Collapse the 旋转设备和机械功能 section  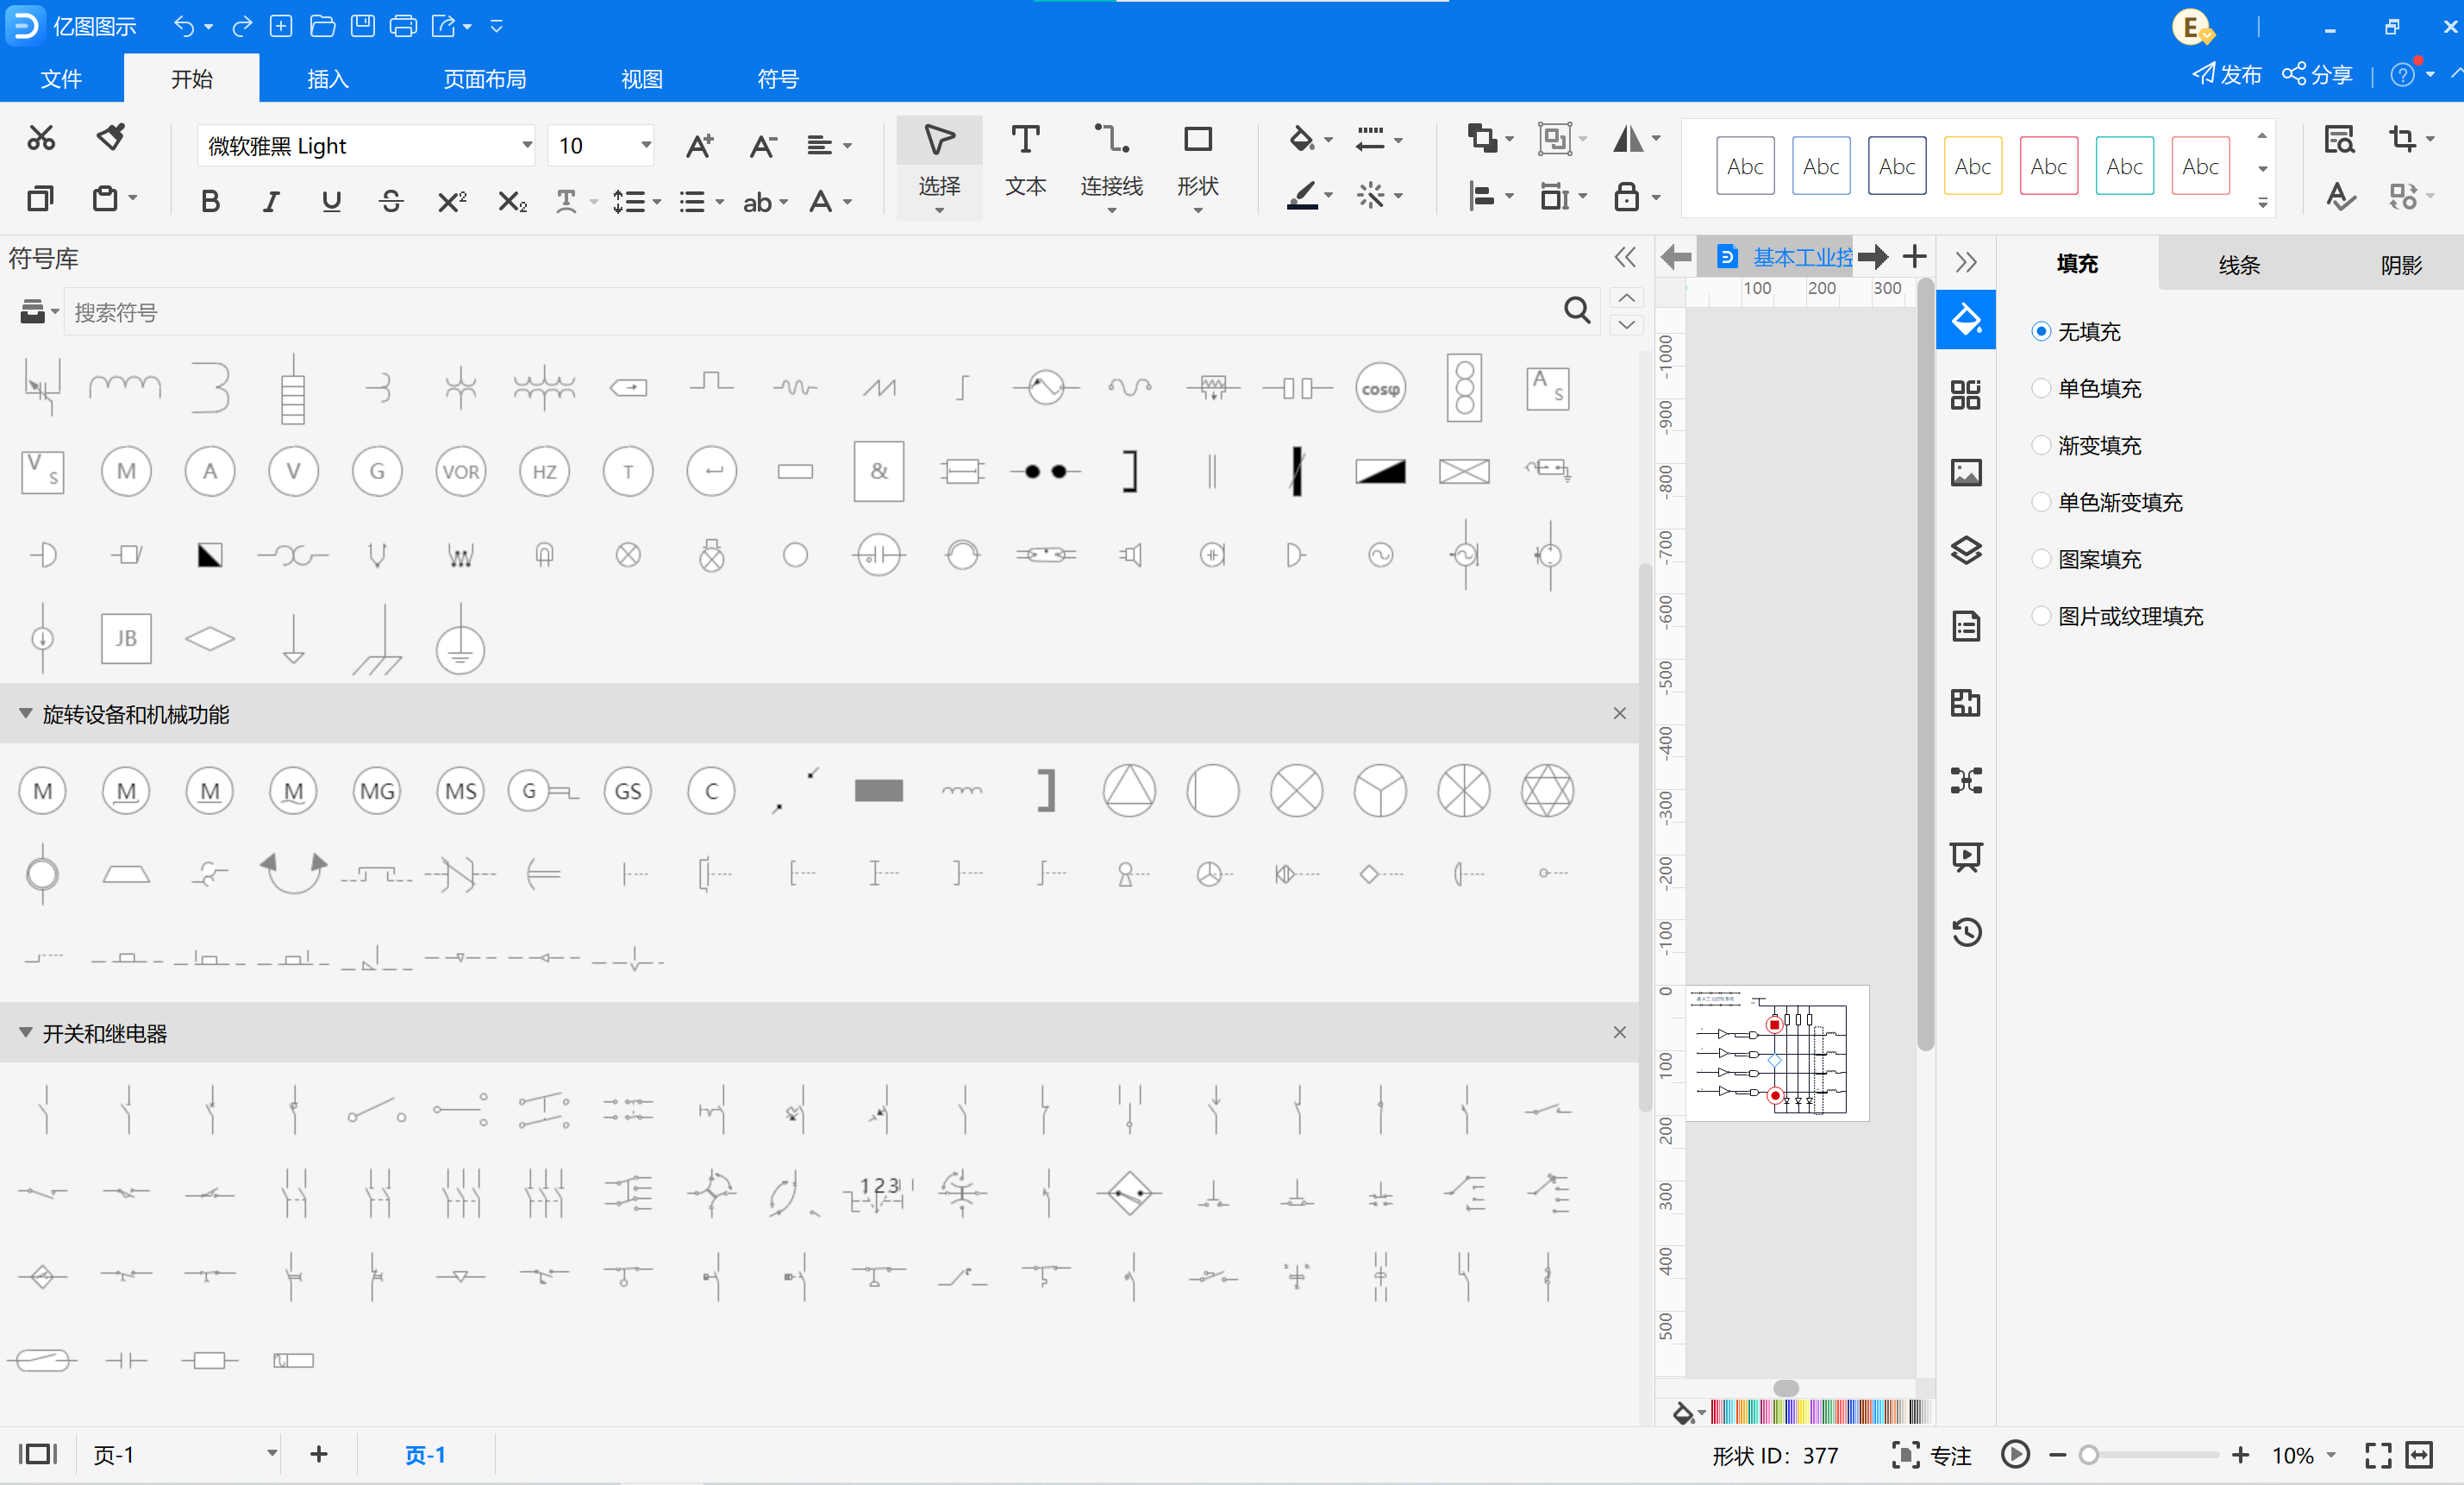pyautogui.click(x=26, y=713)
